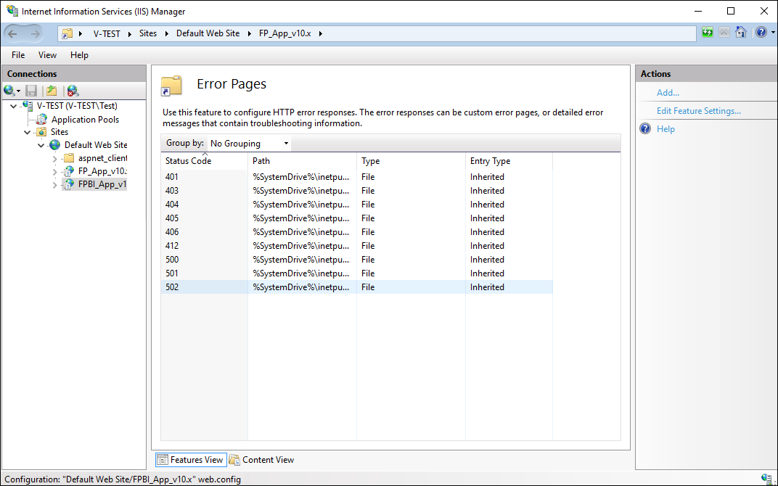Select Application Pools in the connections tree
The height and width of the screenshot is (486, 778).
(x=85, y=120)
